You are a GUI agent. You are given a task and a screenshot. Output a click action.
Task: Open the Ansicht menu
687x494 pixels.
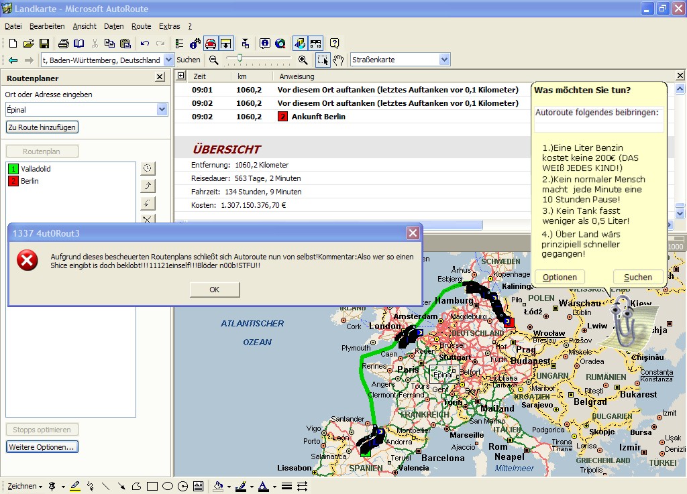tap(85, 26)
